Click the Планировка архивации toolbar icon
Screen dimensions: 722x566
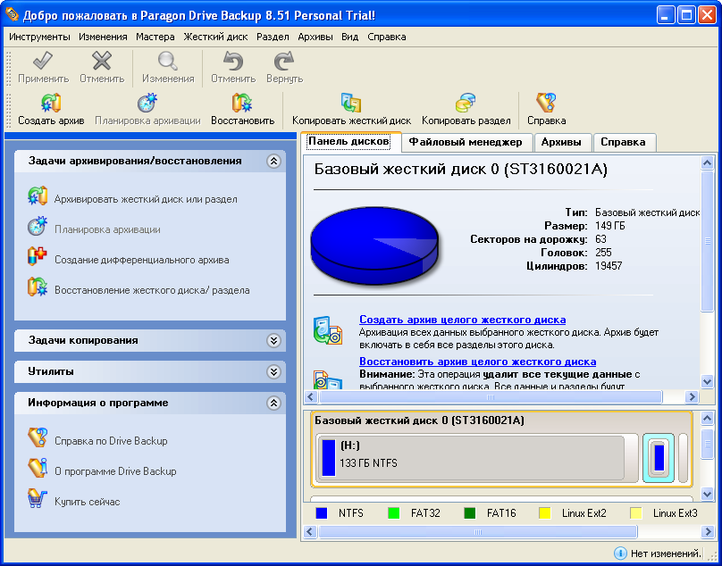click(147, 103)
